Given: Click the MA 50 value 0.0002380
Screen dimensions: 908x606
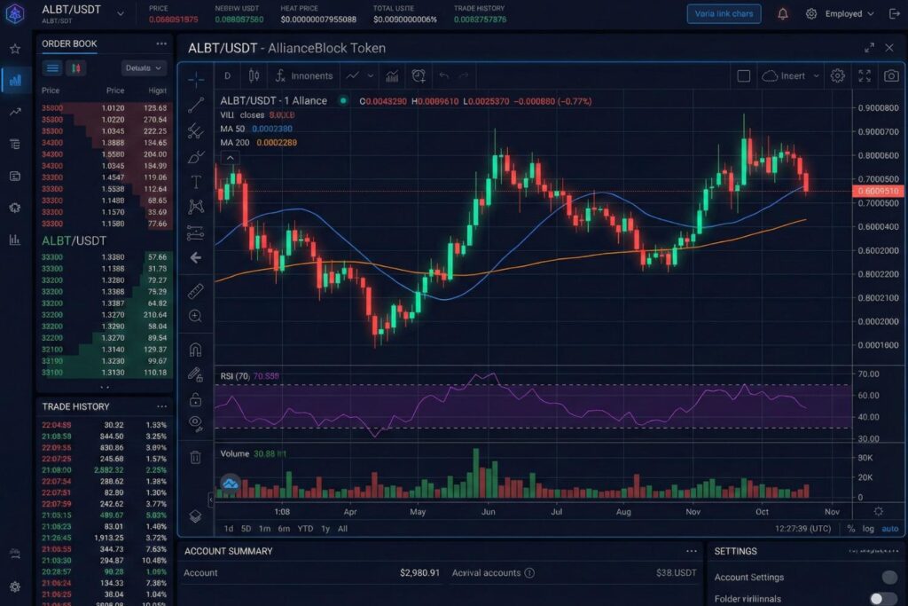Looking at the screenshot, I should [272, 129].
